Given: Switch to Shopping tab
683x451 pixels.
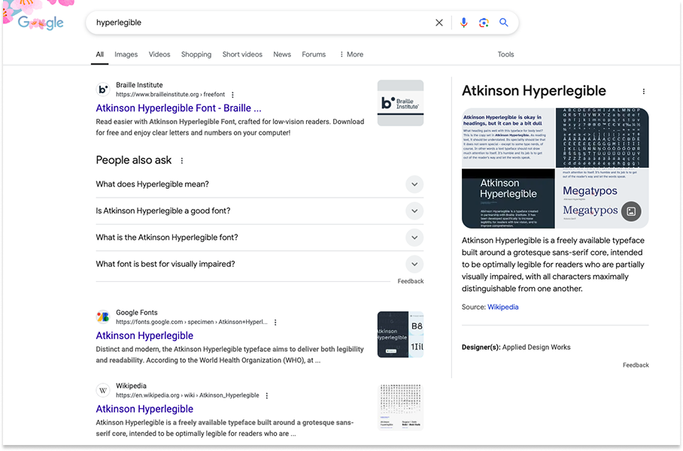Looking at the screenshot, I should [x=196, y=54].
